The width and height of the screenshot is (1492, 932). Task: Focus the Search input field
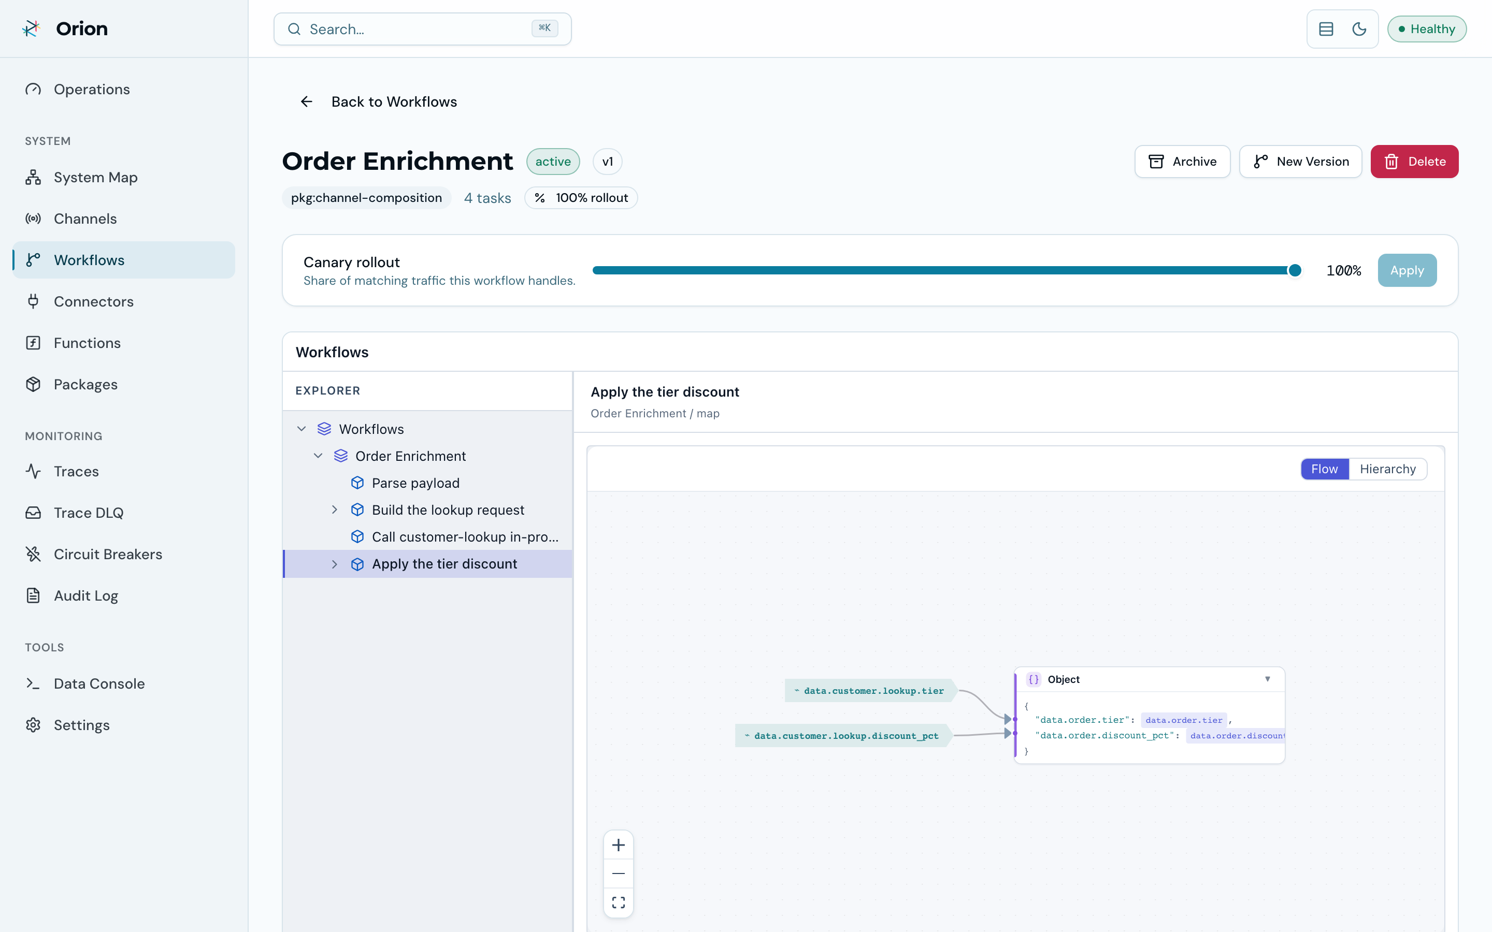pos(422,29)
